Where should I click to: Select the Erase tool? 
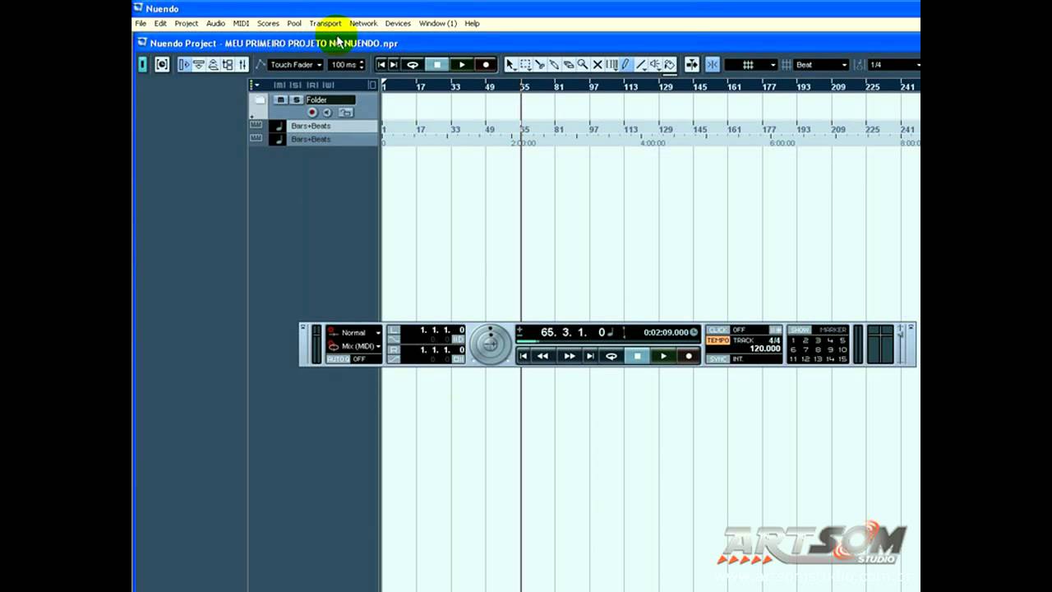(568, 64)
